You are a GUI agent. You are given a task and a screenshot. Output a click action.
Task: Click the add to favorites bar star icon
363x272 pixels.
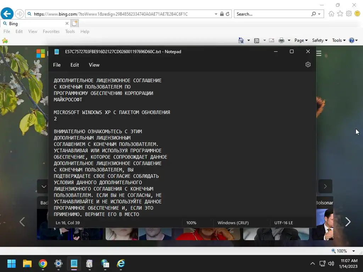(x=5, y=41)
